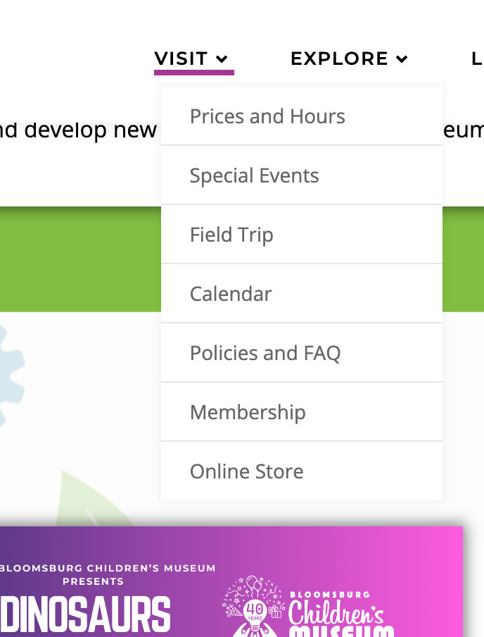Screen dimensions: 484x637
Task: Open the Membership page
Action: point(246,412)
